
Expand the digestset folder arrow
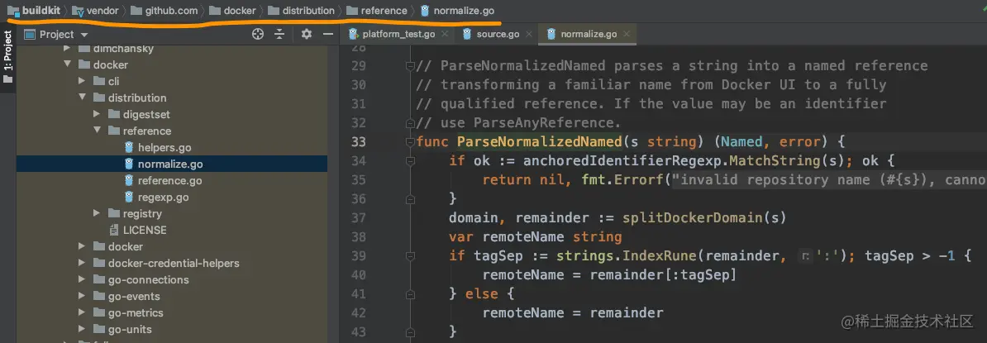[x=97, y=115]
